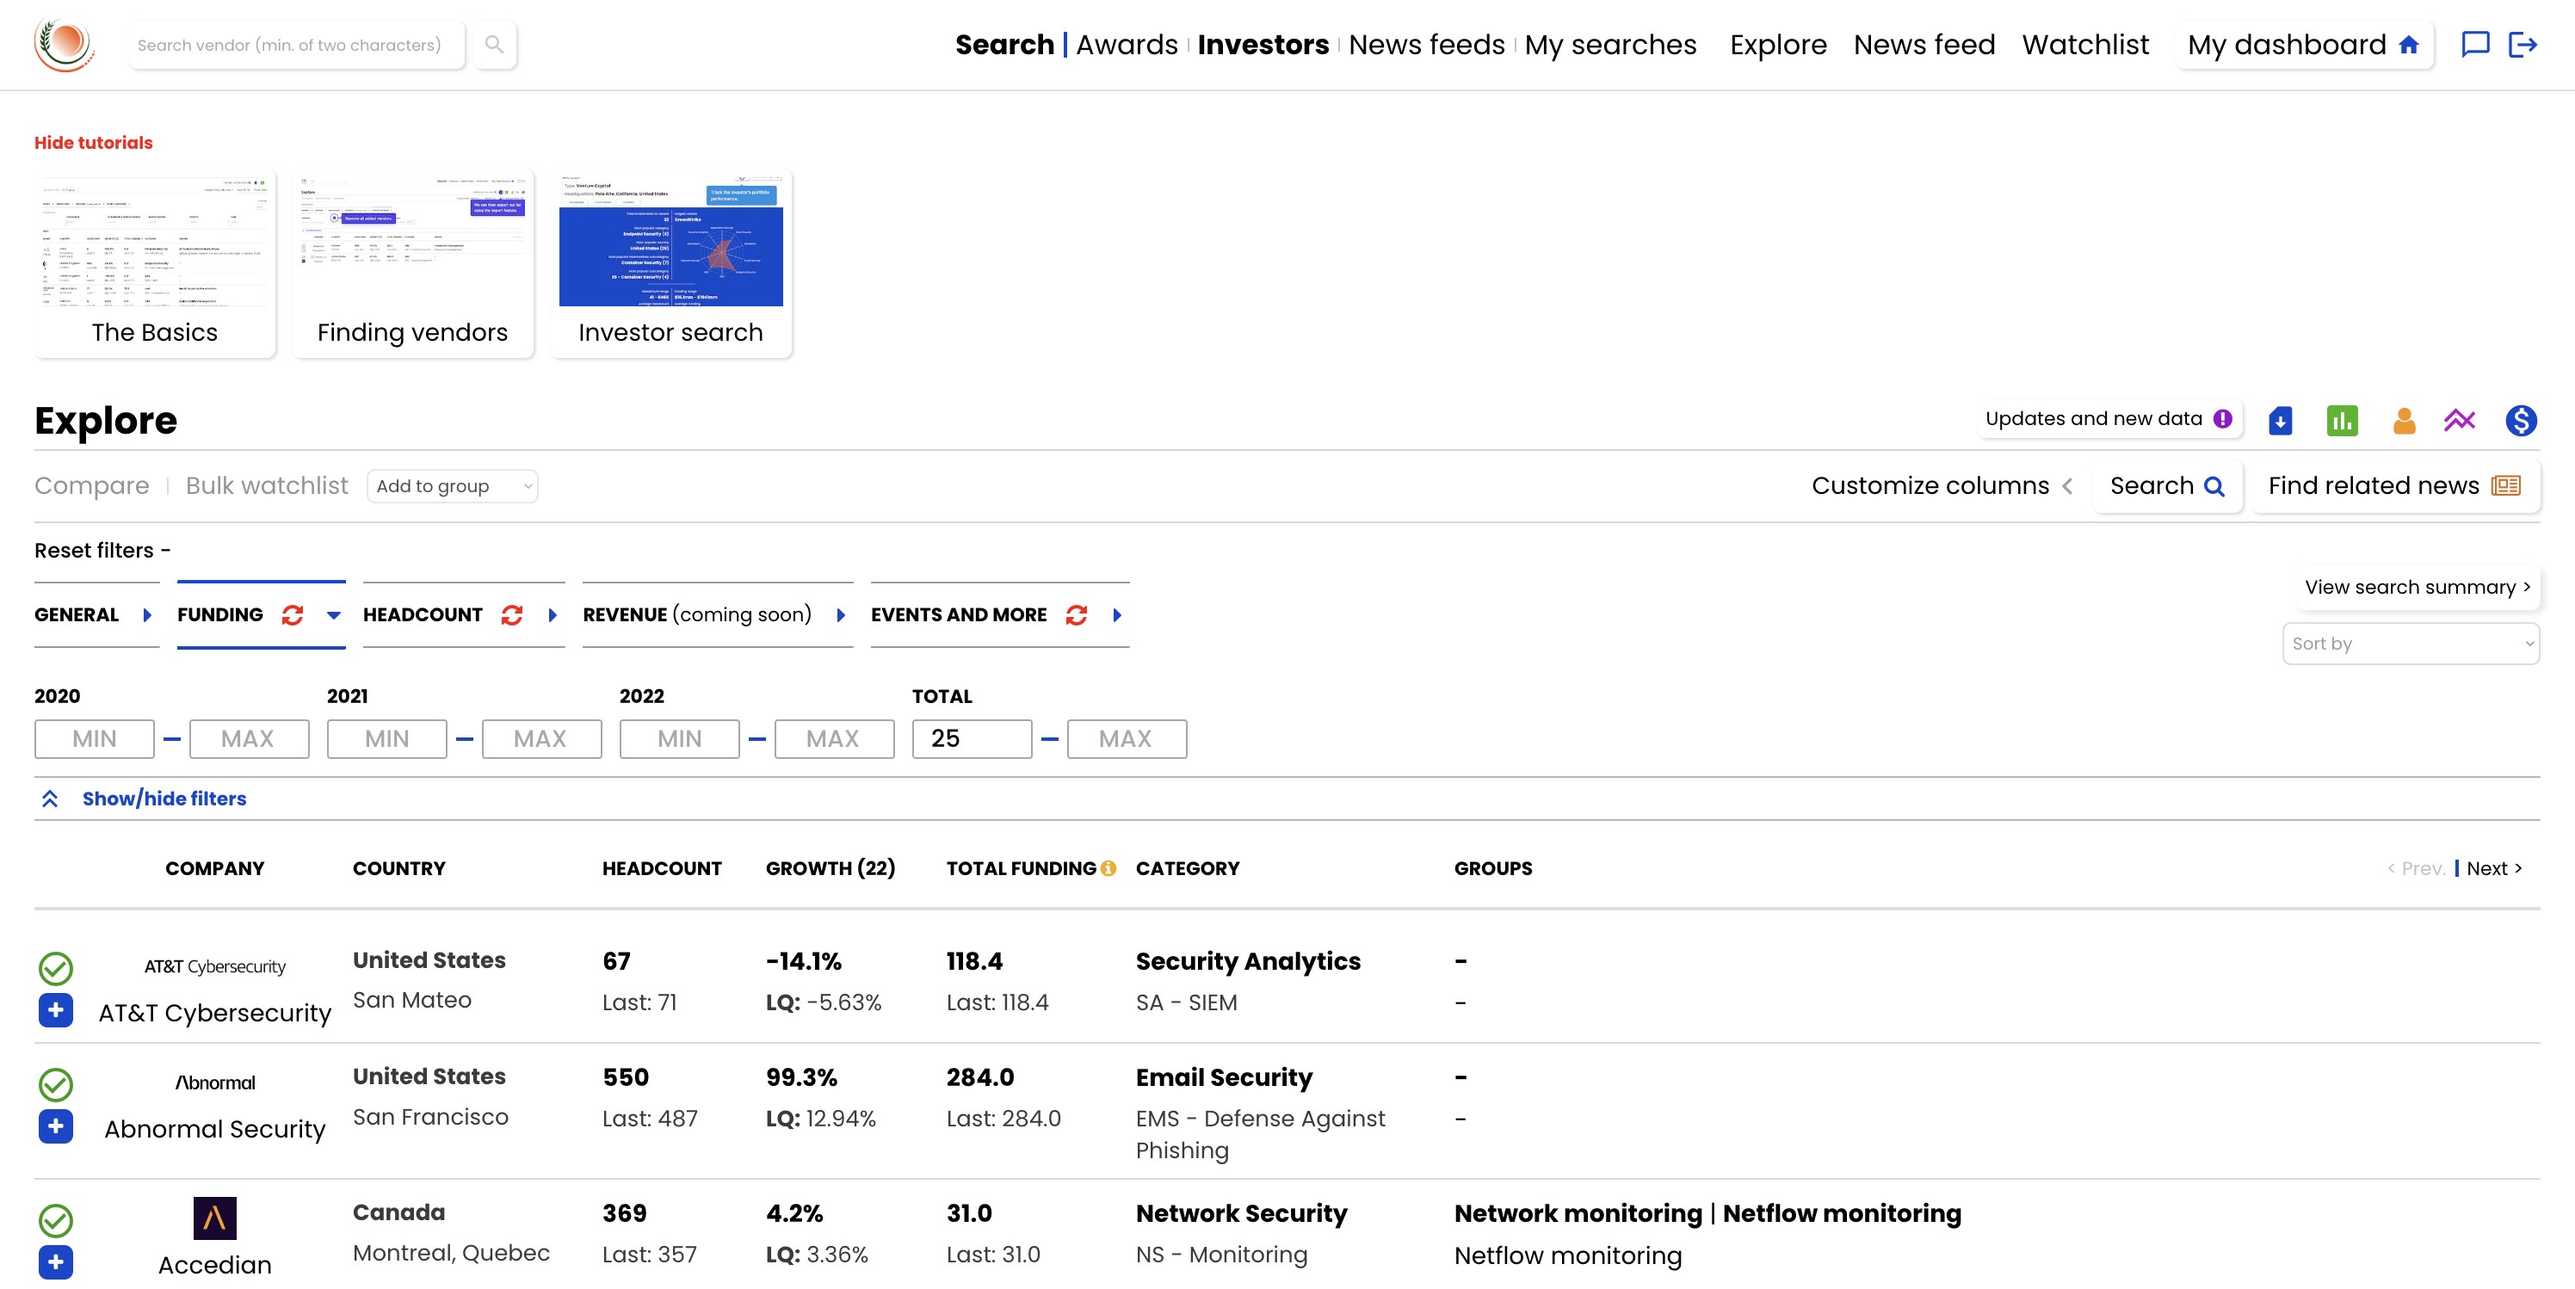
Task: Open the Add to group dropdown
Action: pos(453,485)
